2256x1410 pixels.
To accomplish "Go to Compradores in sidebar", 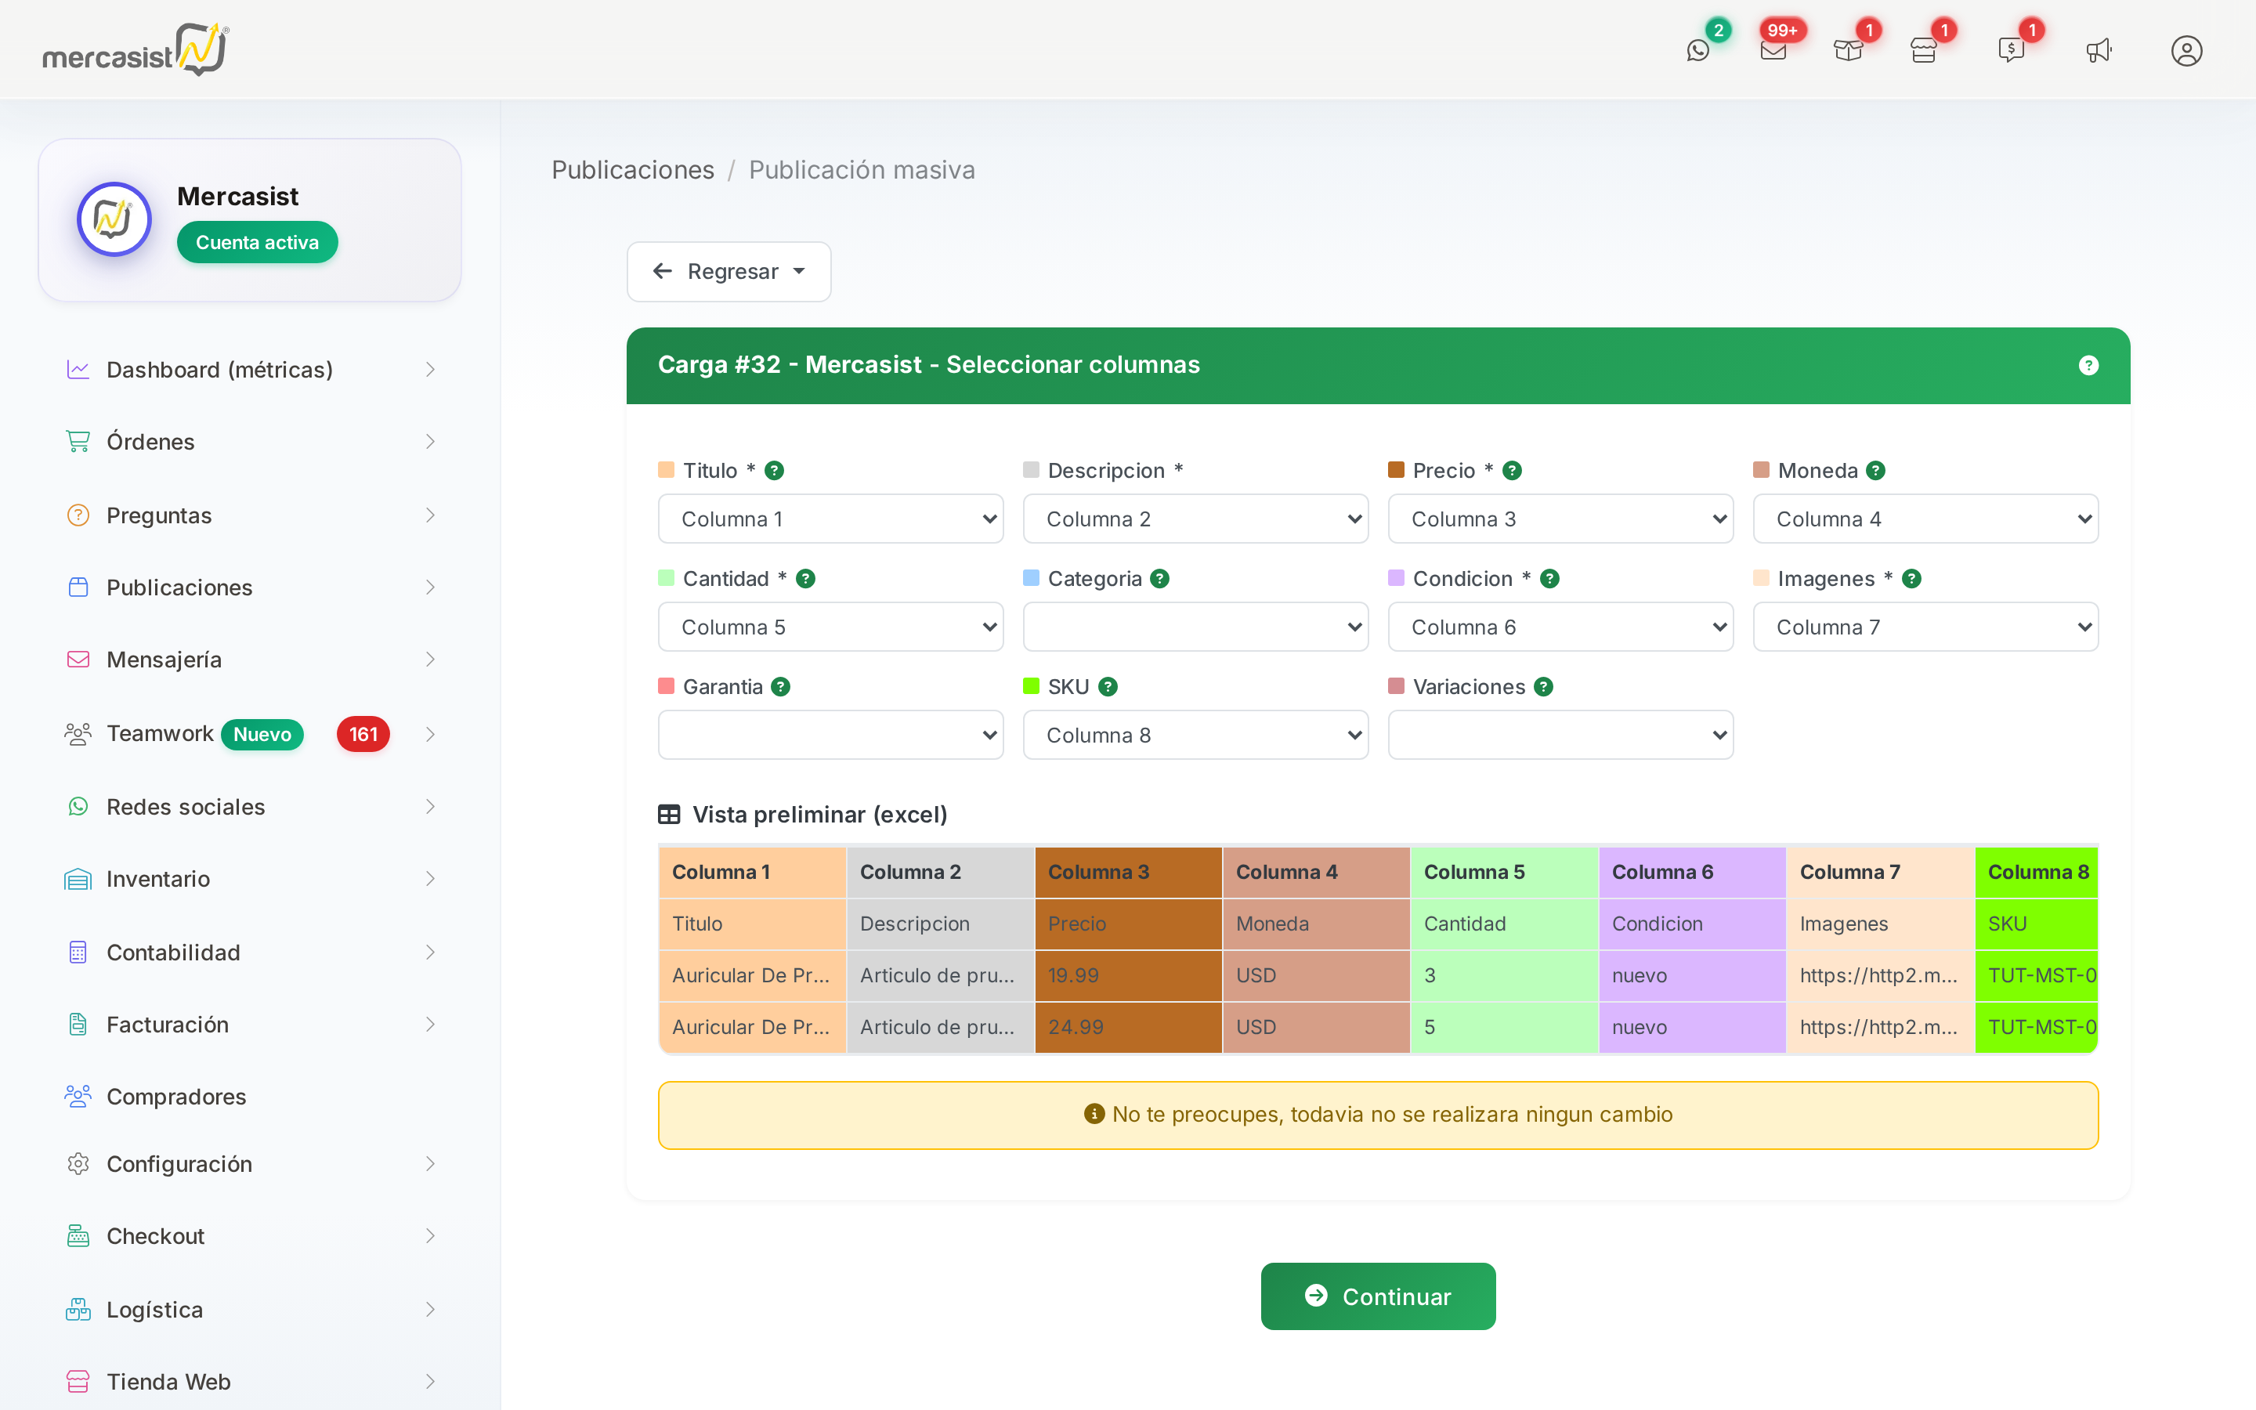I will [250, 1097].
